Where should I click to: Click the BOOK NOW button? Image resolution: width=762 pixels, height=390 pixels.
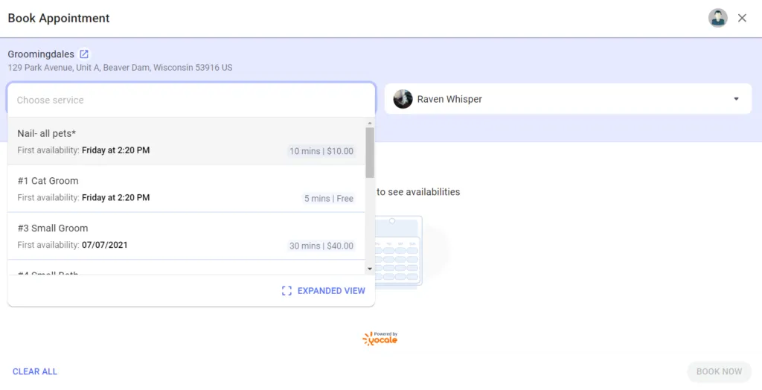[720, 371]
